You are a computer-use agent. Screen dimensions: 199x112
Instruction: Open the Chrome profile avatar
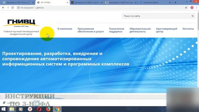click(x=192, y=7)
